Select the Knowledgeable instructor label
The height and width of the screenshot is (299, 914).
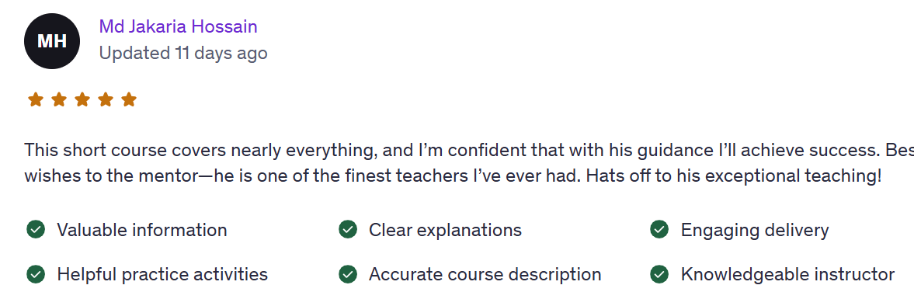coord(787,274)
